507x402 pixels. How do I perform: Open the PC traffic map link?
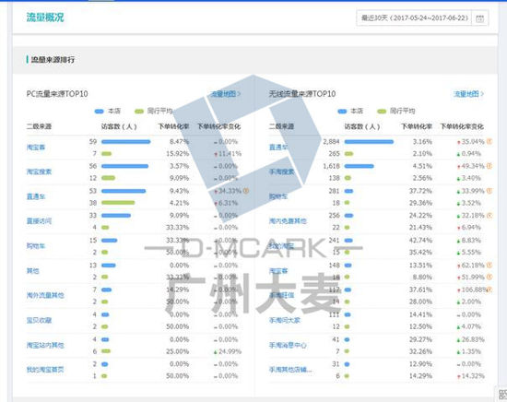coord(225,94)
